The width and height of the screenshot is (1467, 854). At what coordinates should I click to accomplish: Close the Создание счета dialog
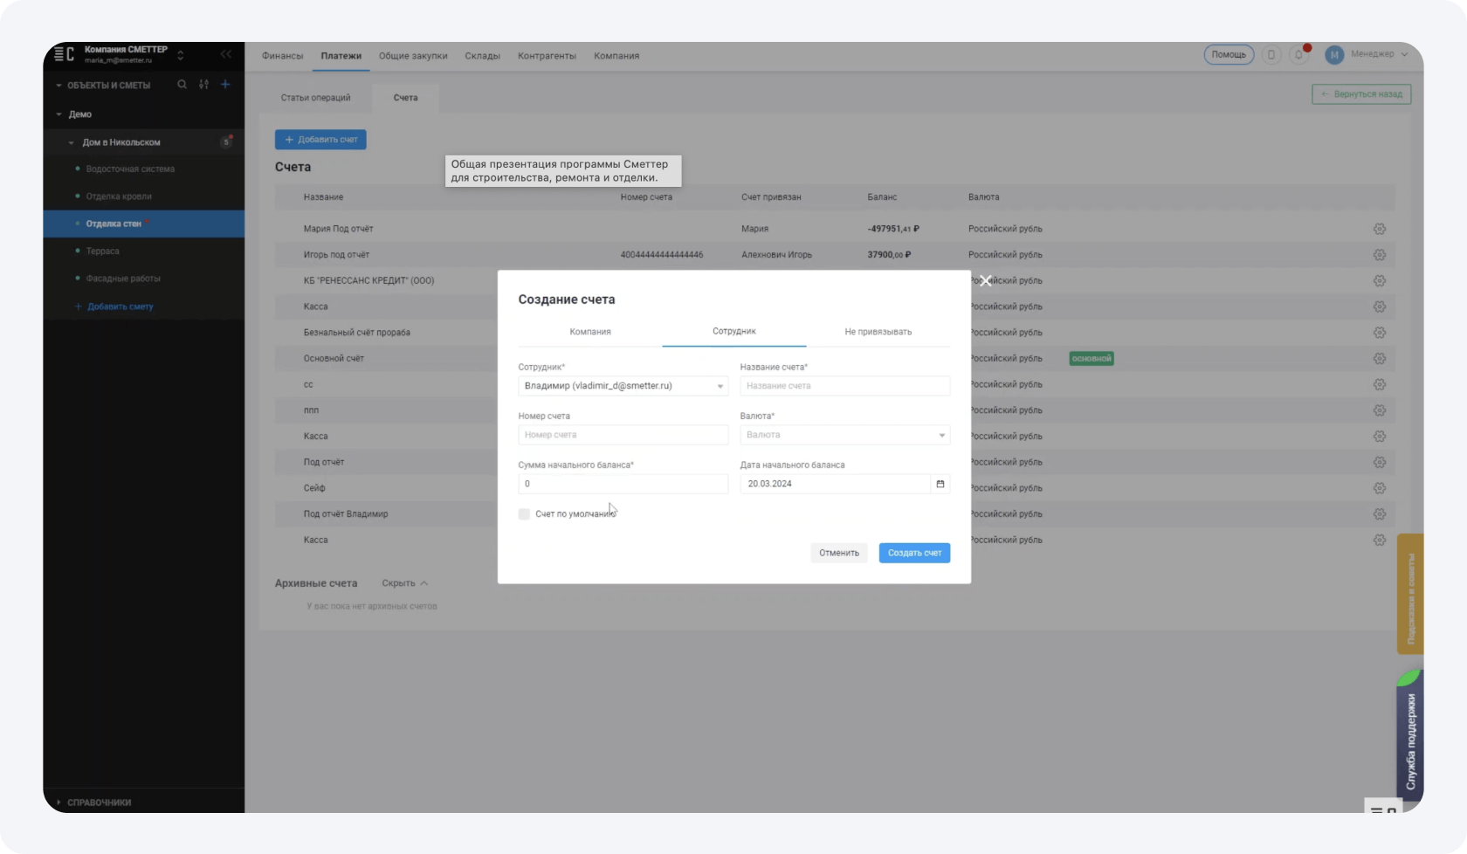coord(985,281)
